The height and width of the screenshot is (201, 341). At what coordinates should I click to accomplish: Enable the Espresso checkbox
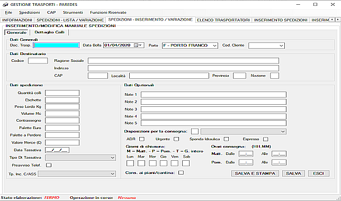tap(265, 139)
